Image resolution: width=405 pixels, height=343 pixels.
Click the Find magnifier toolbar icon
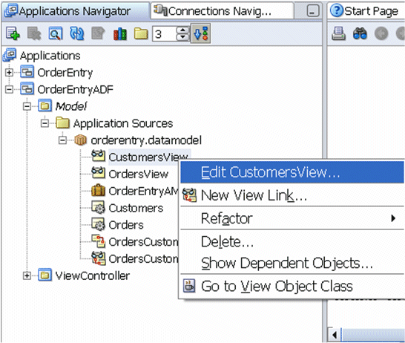[x=56, y=33]
